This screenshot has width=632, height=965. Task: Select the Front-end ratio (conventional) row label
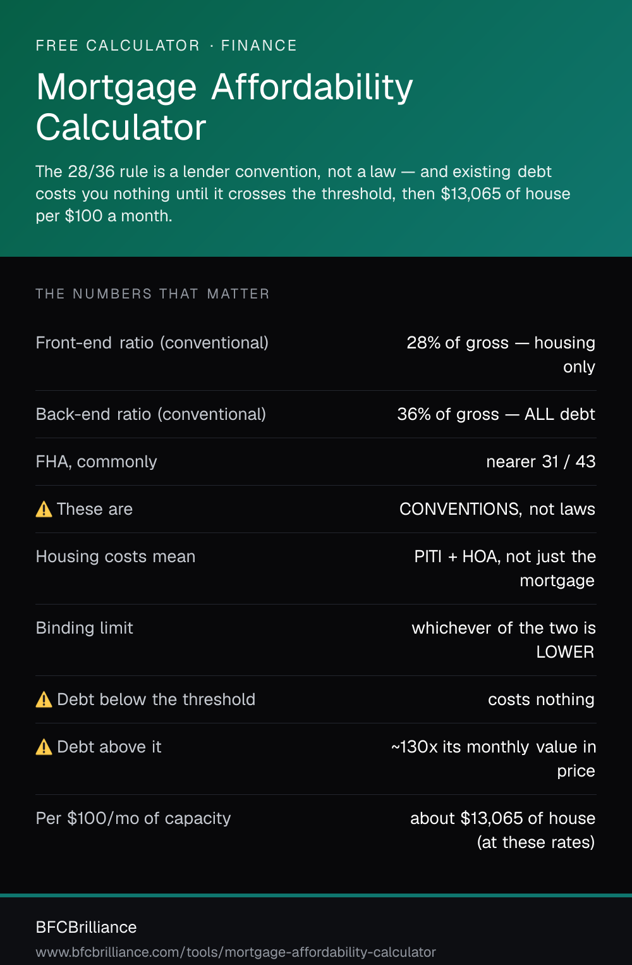(x=152, y=343)
